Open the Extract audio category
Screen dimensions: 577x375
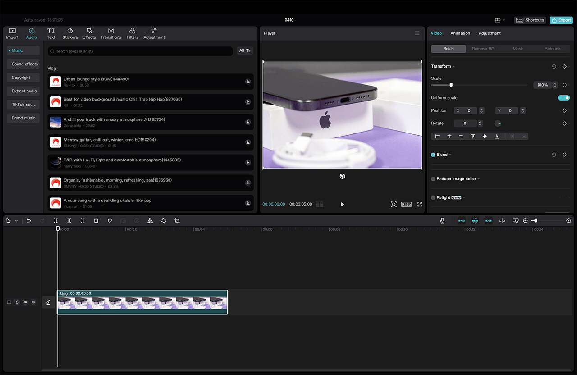click(x=23, y=91)
